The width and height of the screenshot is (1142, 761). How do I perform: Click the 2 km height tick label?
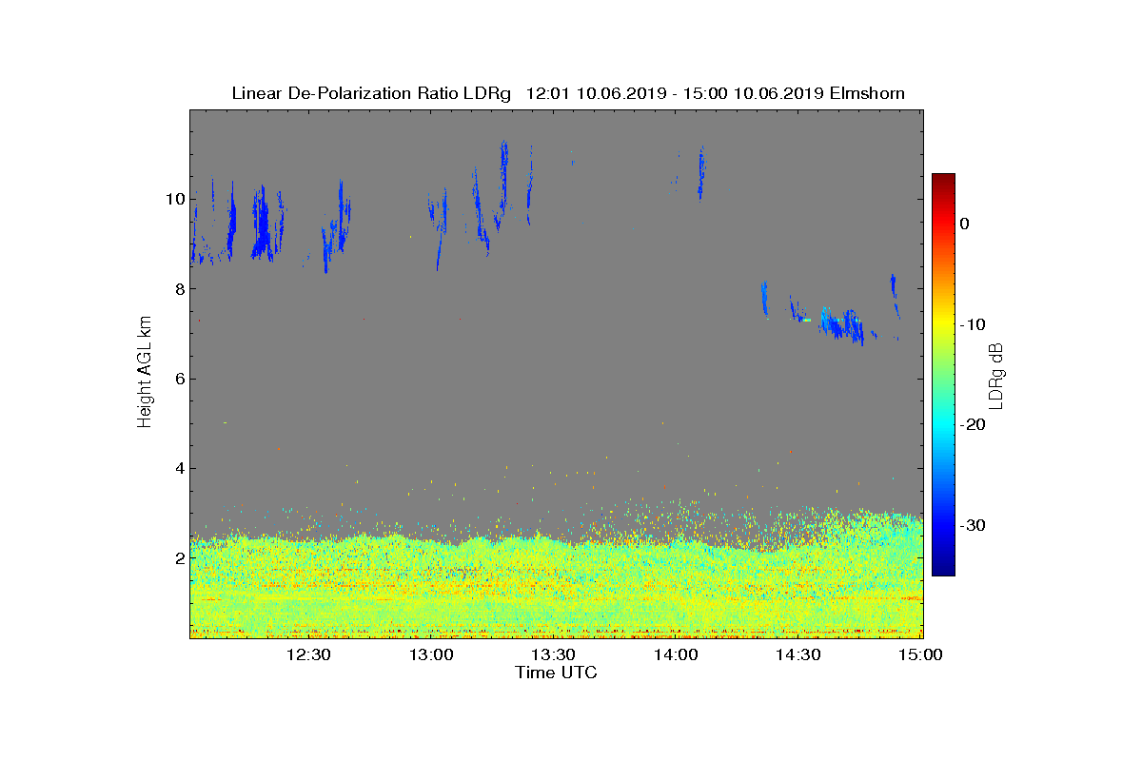click(x=179, y=557)
